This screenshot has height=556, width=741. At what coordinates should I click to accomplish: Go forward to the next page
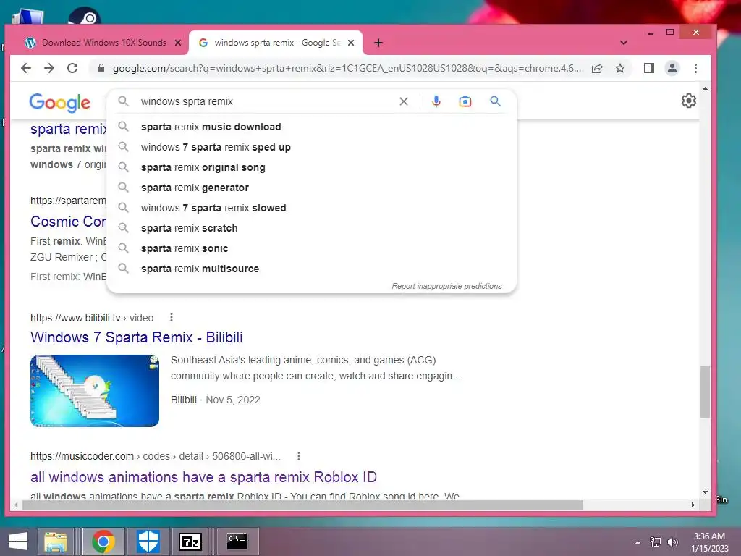point(49,68)
